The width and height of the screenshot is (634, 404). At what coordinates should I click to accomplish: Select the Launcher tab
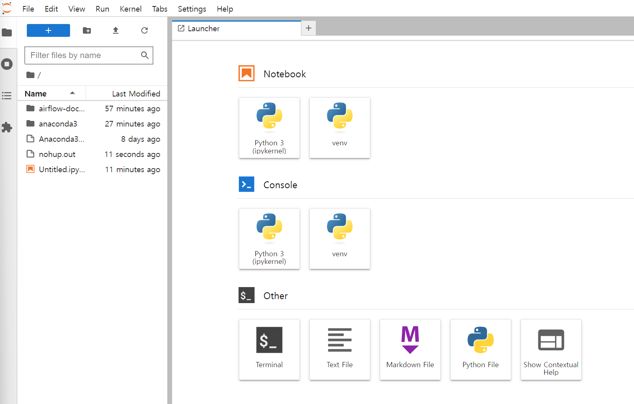click(x=237, y=28)
